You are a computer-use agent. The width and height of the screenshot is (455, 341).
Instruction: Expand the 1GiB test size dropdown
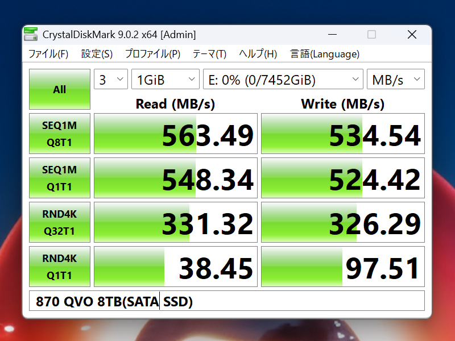point(166,79)
